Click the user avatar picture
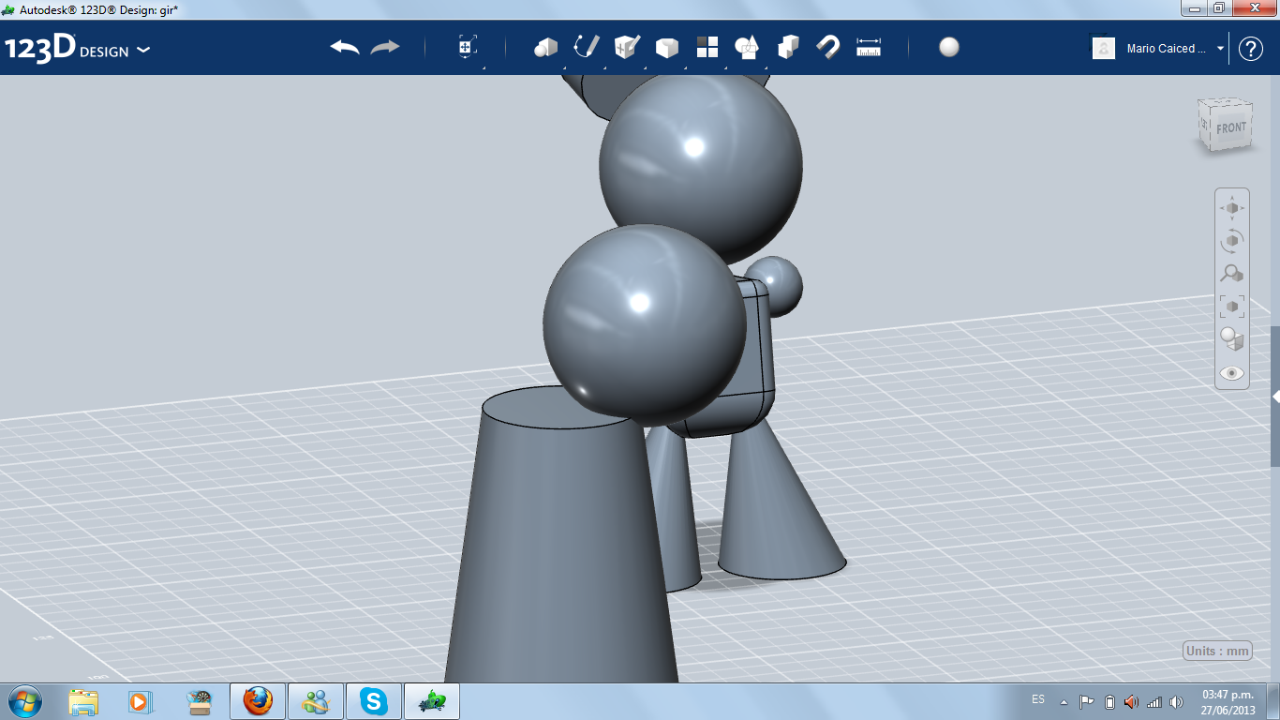This screenshot has height=720, width=1280. point(1104,48)
